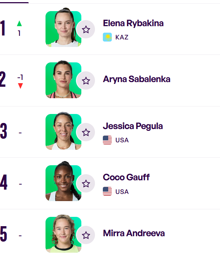
Task: Open Mirra Andreeva's portrait thumbnail
Action: click(63, 234)
